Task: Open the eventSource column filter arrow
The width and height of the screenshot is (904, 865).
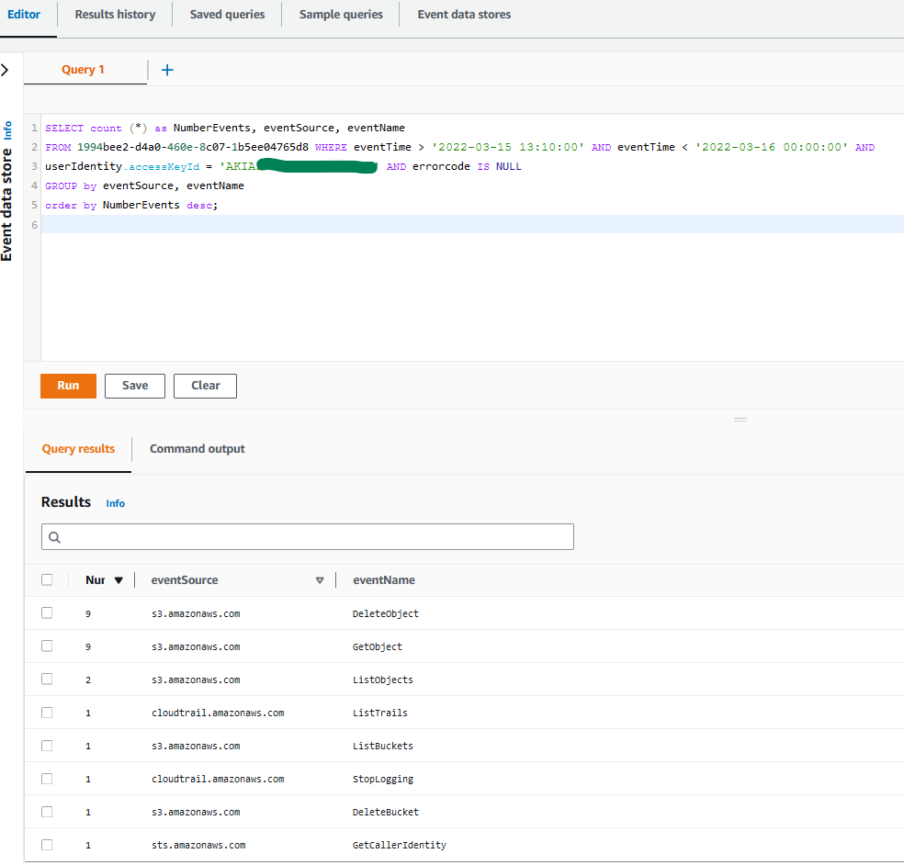Action: (x=319, y=579)
